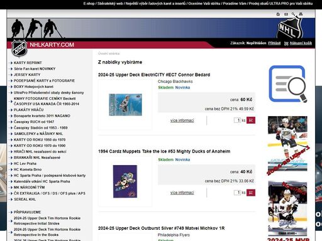Open ČR EXTRALIGA OFS DS category

[50, 193]
